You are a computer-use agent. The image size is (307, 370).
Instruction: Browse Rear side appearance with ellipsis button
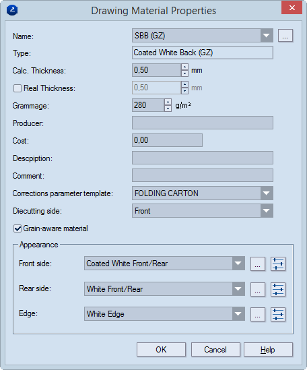(x=258, y=289)
